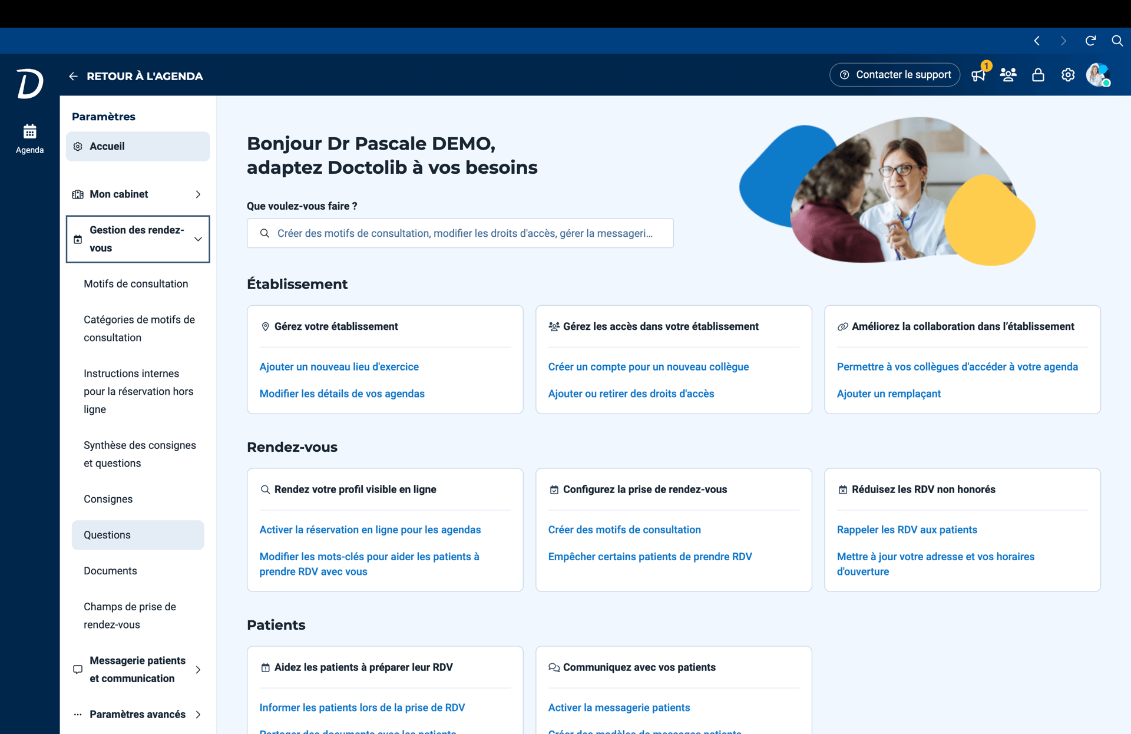Screen dimensions: 1131x734
Task: Click Mettre à jour votre adresse et vos horaires
Action: tap(936, 564)
